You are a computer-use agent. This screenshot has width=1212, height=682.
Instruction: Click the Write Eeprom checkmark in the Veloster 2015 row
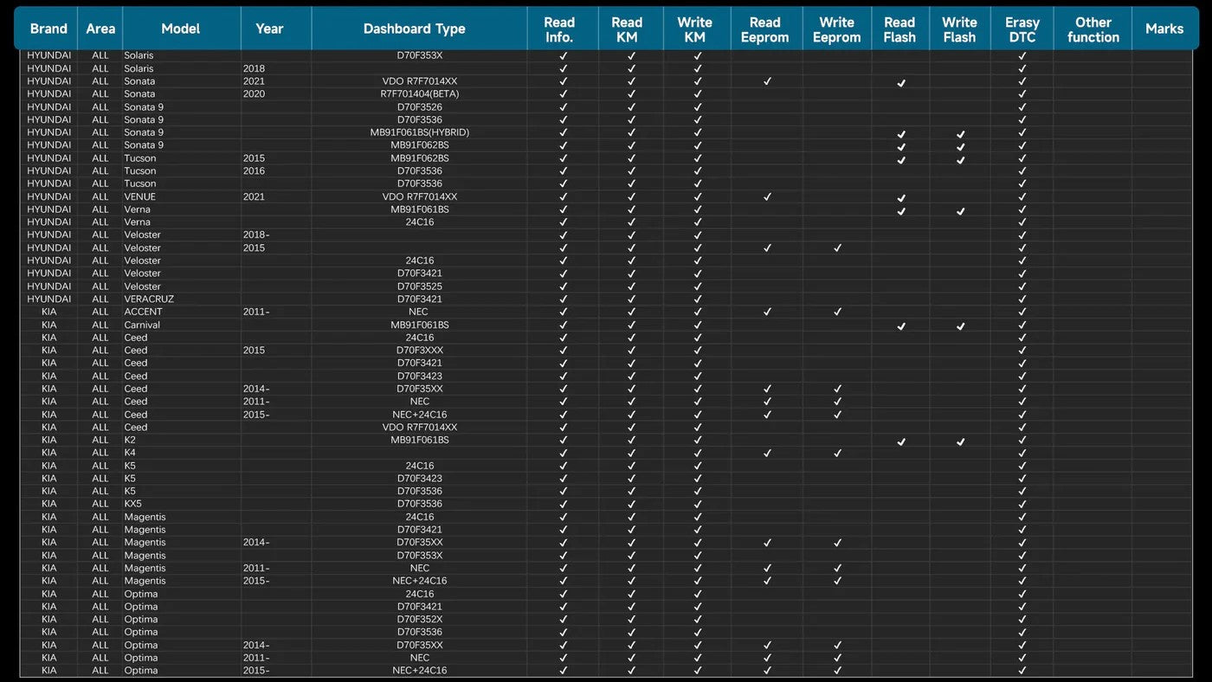click(837, 248)
